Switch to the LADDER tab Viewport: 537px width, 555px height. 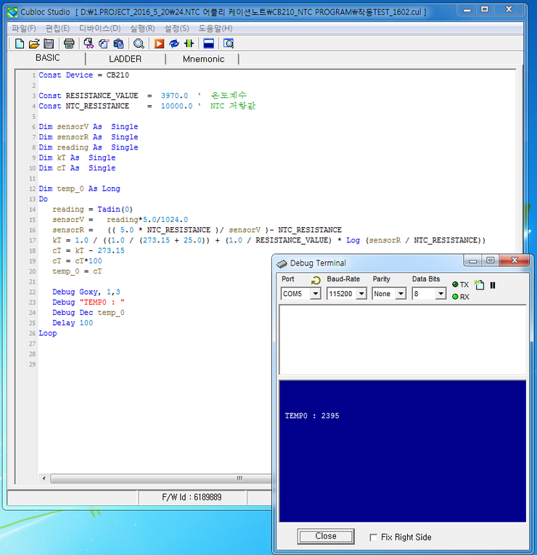125,59
